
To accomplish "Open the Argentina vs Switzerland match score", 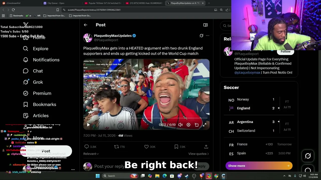I will [259, 126].
